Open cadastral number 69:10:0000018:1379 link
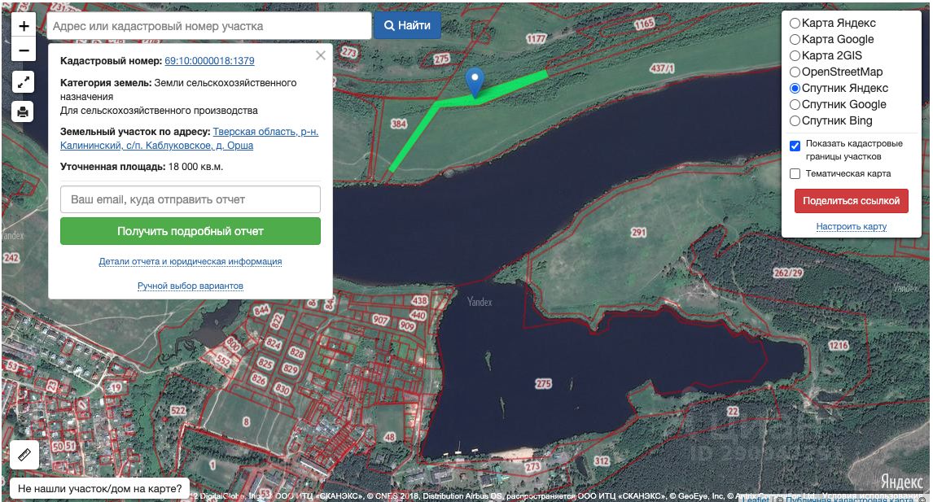Screen dimensions: 933x502 [x=209, y=61]
